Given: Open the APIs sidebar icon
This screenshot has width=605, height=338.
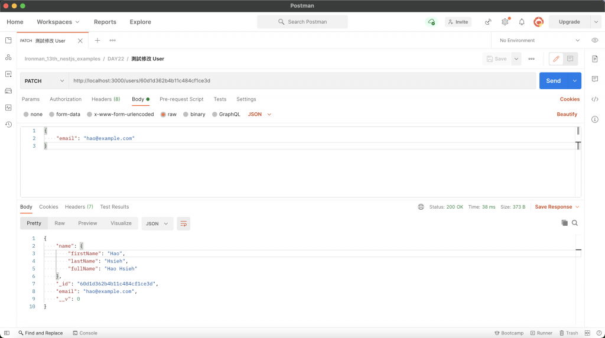Looking at the screenshot, I should click(8, 57).
